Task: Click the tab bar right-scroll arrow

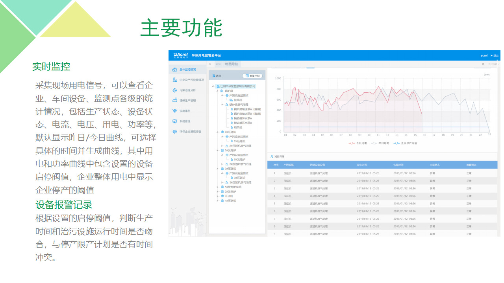Action: point(483,64)
